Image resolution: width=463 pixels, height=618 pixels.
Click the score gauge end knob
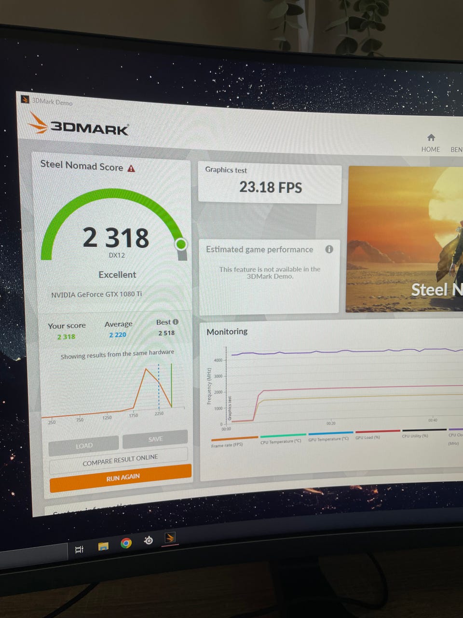click(x=181, y=244)
